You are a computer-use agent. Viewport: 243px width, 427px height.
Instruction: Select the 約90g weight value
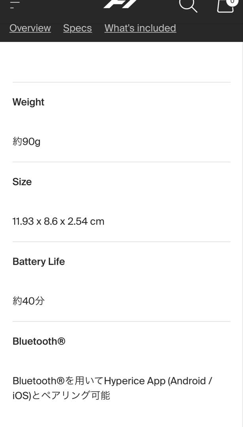[x=26, y=142]
